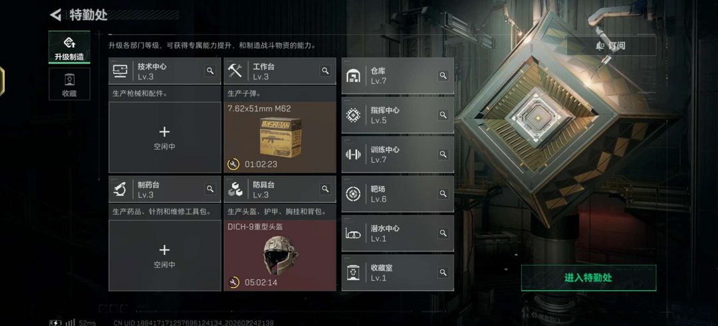Screen dimensions: 718x326
Task: Open the 7.62x51mm M62 ammo production card
Action: click(x=280, y=137)
